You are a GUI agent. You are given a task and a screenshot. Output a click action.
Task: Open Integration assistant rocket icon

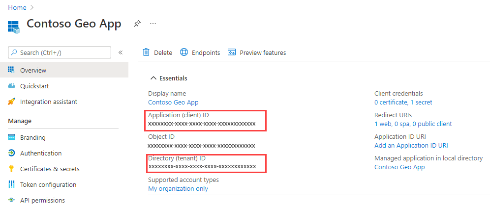[12, 102]
